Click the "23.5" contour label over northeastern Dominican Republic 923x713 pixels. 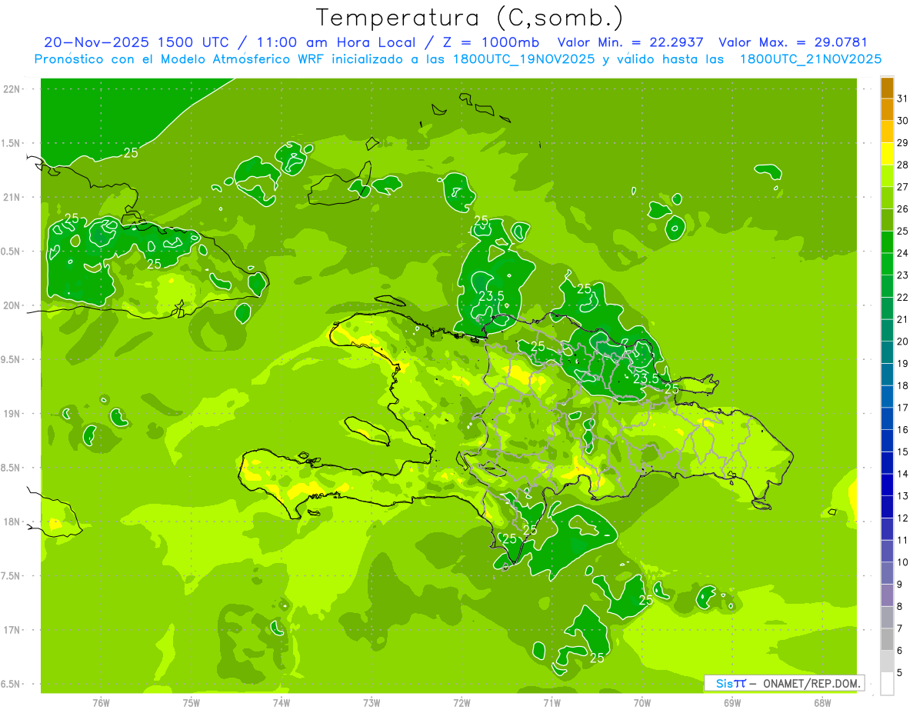pyautogui.click(x=645, y=378)
